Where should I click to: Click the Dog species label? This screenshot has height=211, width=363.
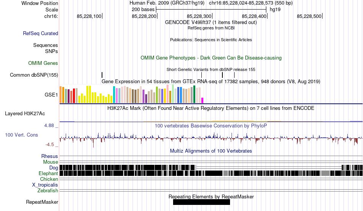click(53, 168)
